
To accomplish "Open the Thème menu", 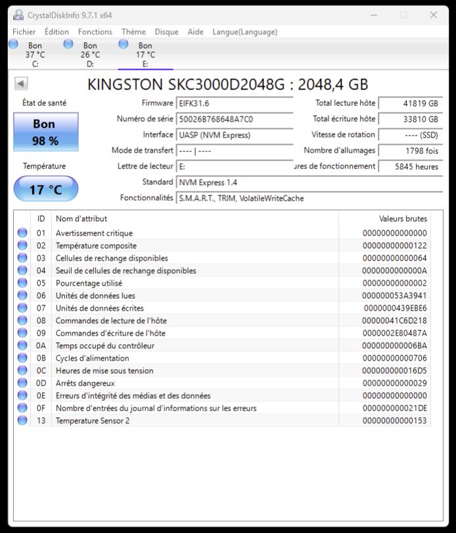I will pyautogui.click(x=133, y=32).
